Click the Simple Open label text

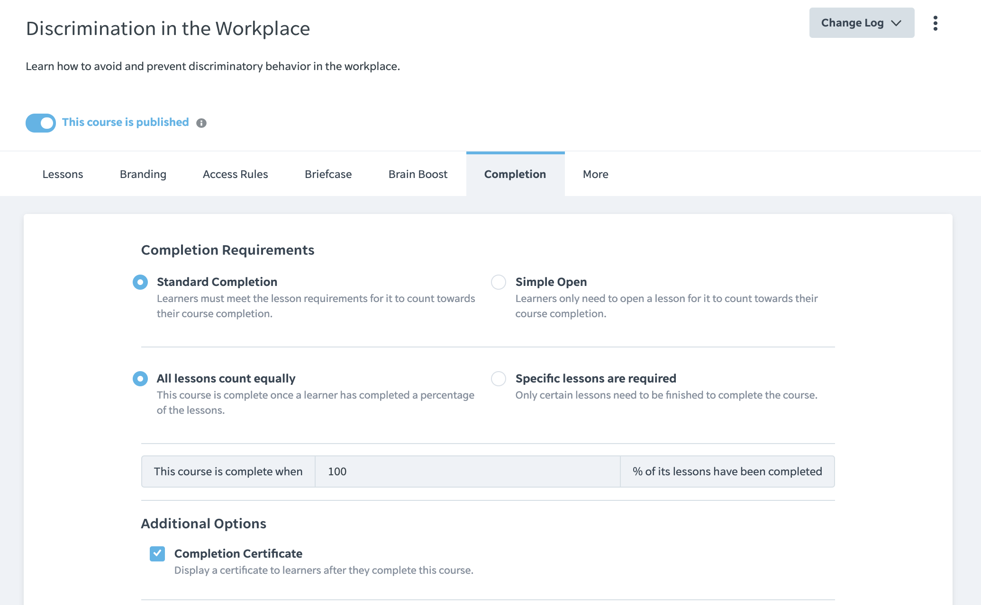tap(551, 282)
